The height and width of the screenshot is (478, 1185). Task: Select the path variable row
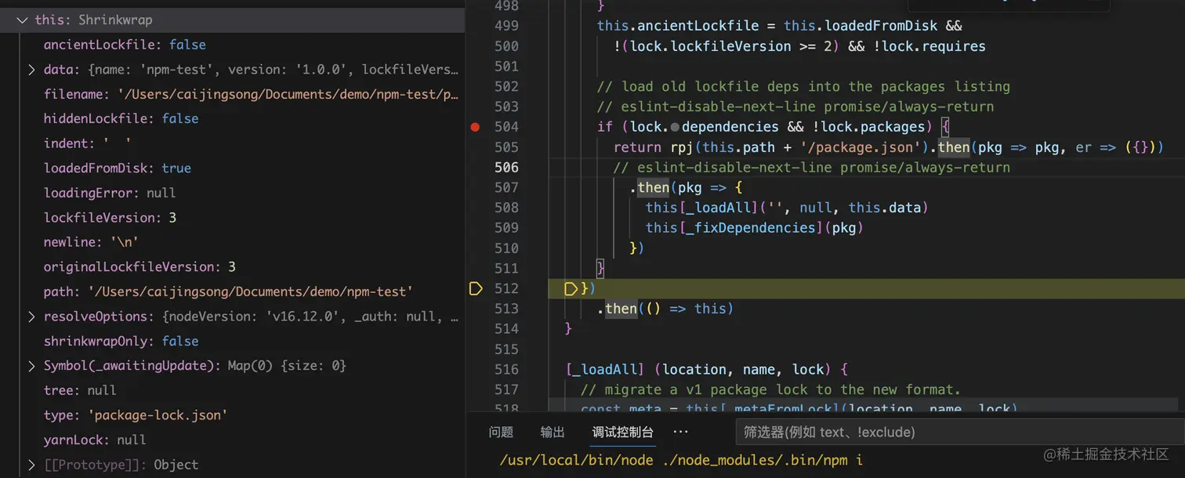pos(233,292)
